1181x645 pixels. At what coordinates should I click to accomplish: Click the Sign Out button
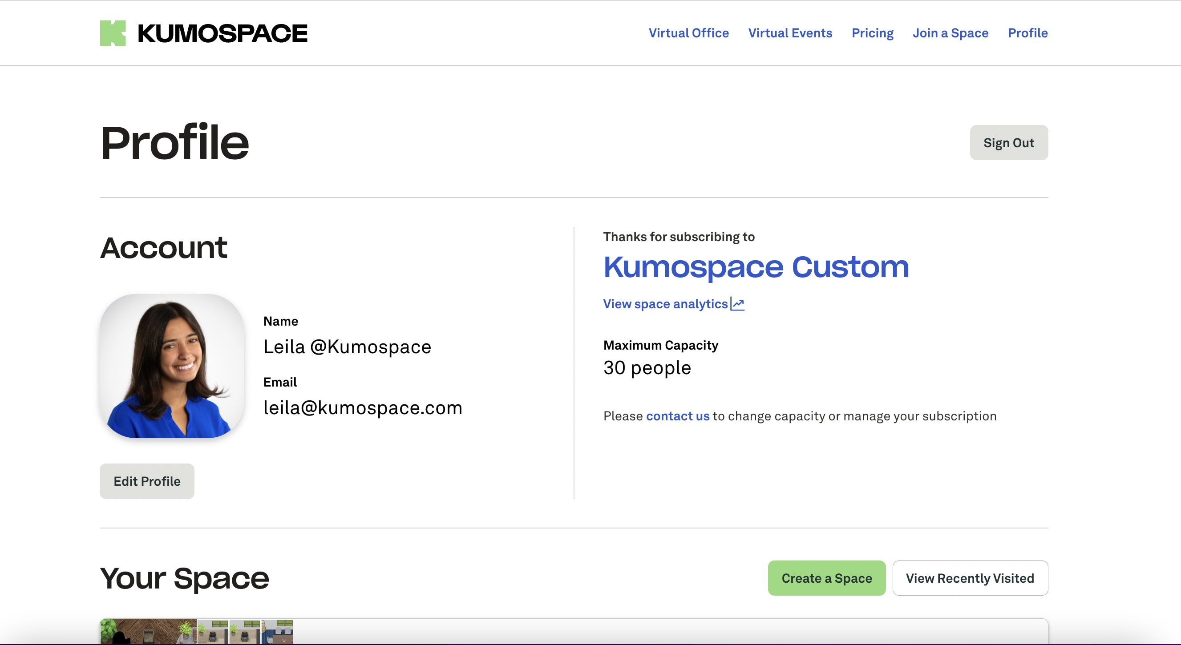1009,143
